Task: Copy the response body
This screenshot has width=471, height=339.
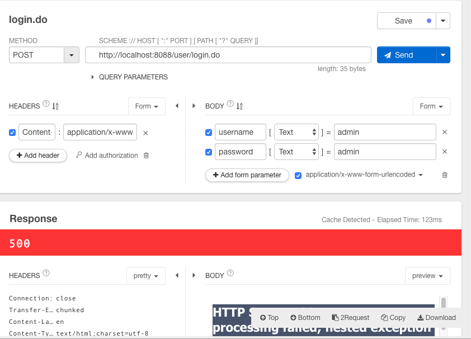Action: [x=393, y=317]
